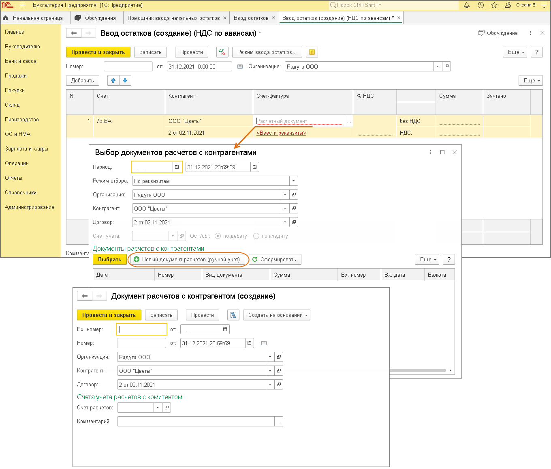Expand Организация dropdown in Документ расчетов window
This screenshot has width=551, height=469.
[270, 357]
